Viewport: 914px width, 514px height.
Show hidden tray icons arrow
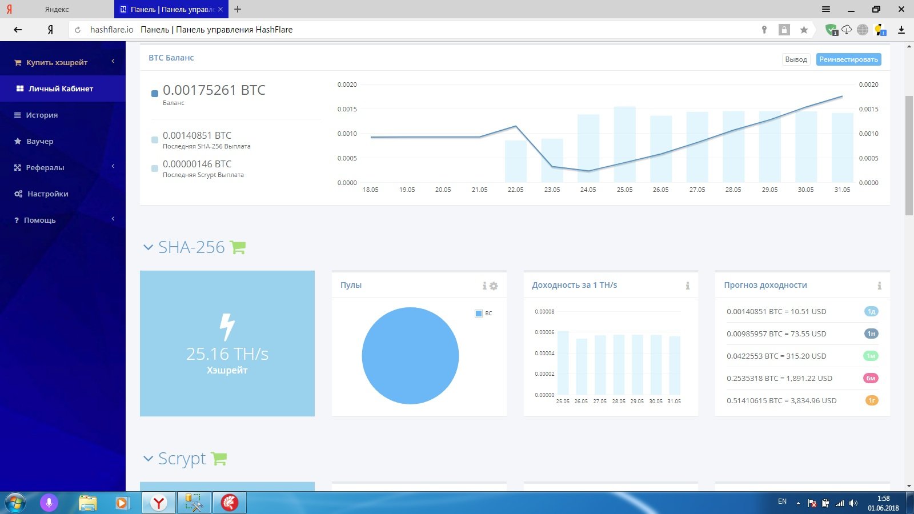click(x=798, y=503)
